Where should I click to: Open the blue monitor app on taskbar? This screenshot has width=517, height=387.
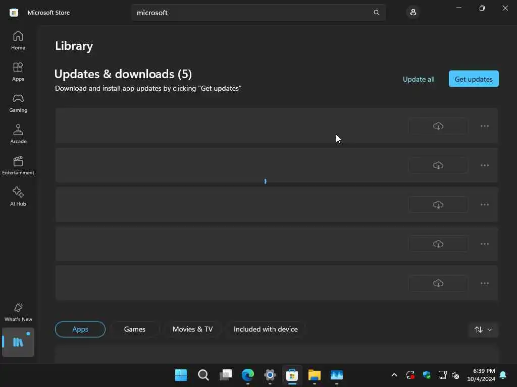pos(337,375)
